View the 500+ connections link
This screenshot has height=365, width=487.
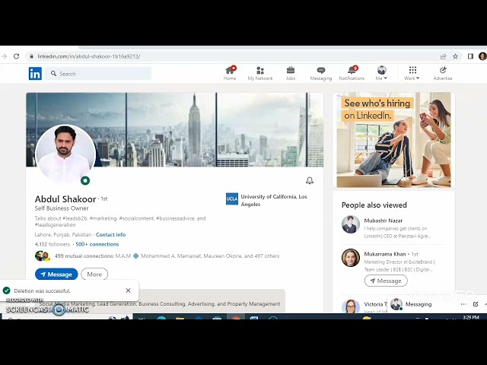coord(97,244)
